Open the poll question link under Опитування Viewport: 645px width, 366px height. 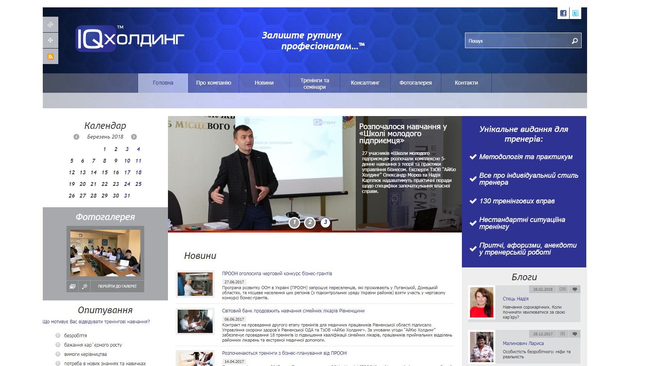(96, 322)
